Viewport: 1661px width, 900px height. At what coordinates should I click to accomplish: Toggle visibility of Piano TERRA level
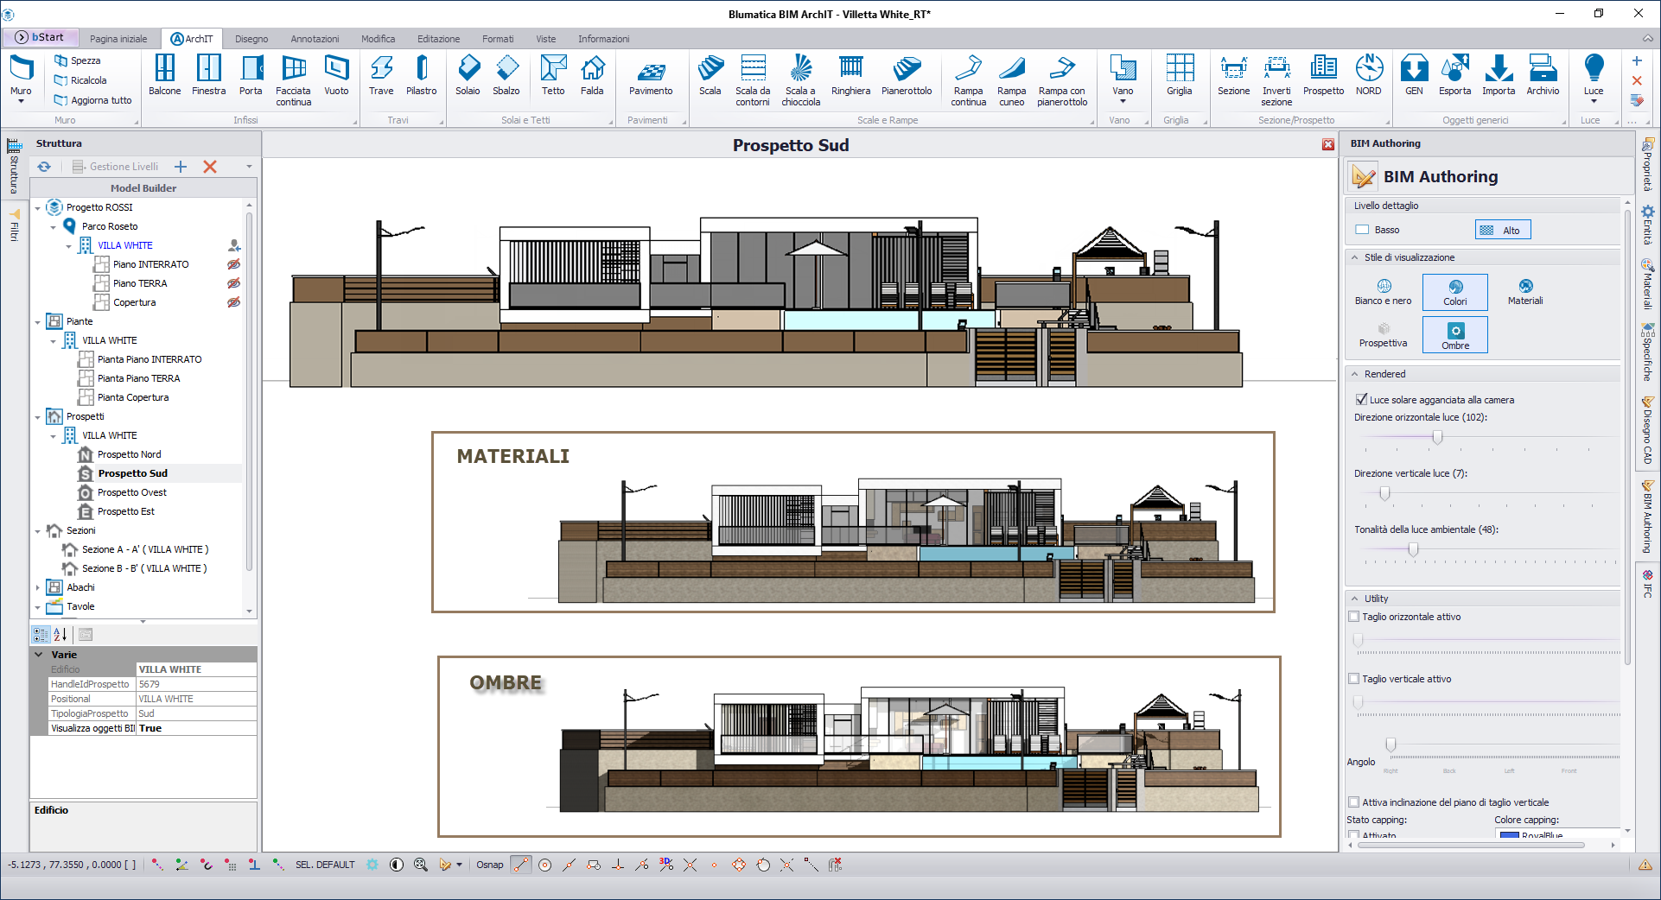pyautogui.click(x=233, y=283)
